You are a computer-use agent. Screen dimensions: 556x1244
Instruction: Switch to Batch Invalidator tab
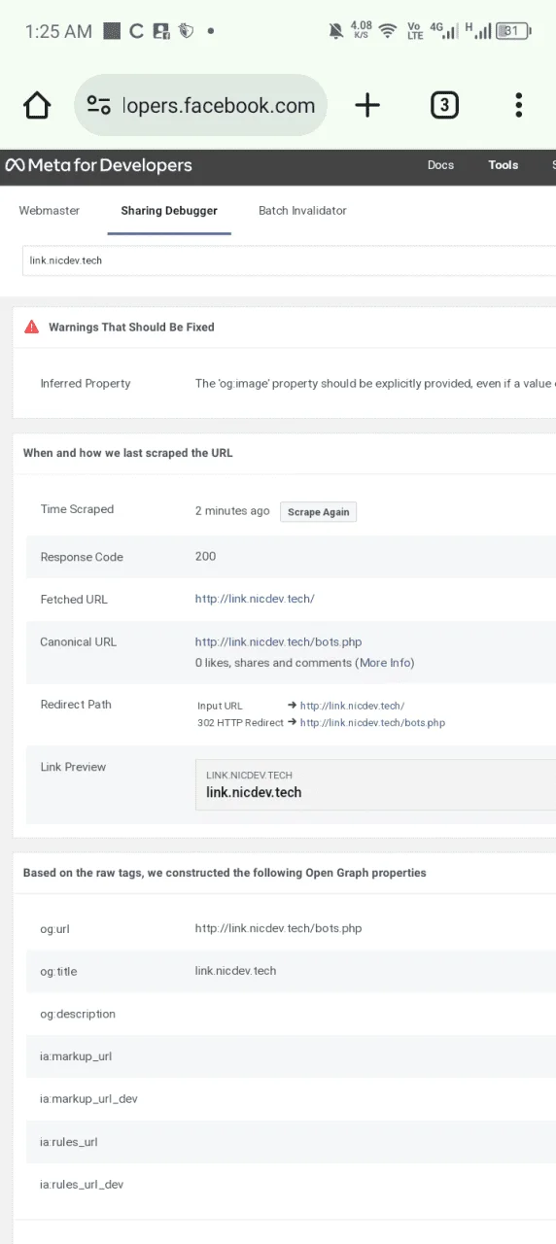pyautogui.click(x=302, y=211)
